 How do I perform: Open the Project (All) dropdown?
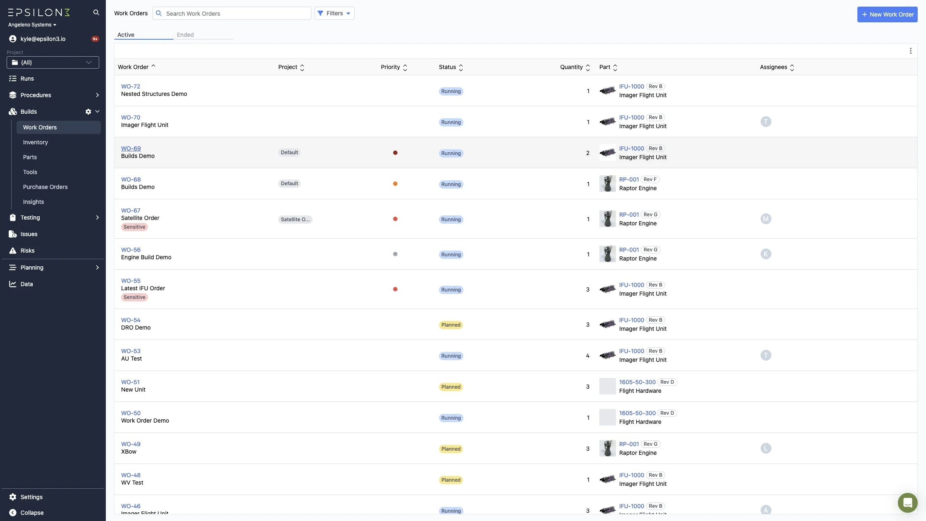pos(53,62)
